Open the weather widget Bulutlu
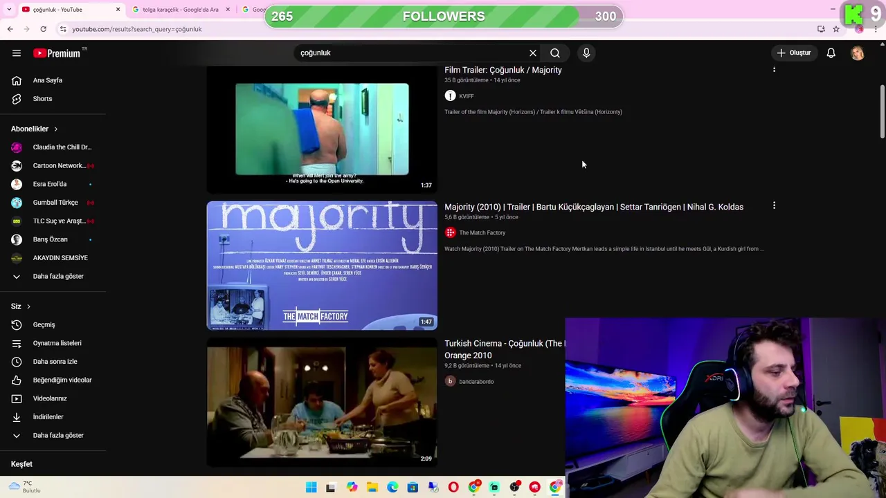This screenshot has height=498, width=886. pos(24,488)
